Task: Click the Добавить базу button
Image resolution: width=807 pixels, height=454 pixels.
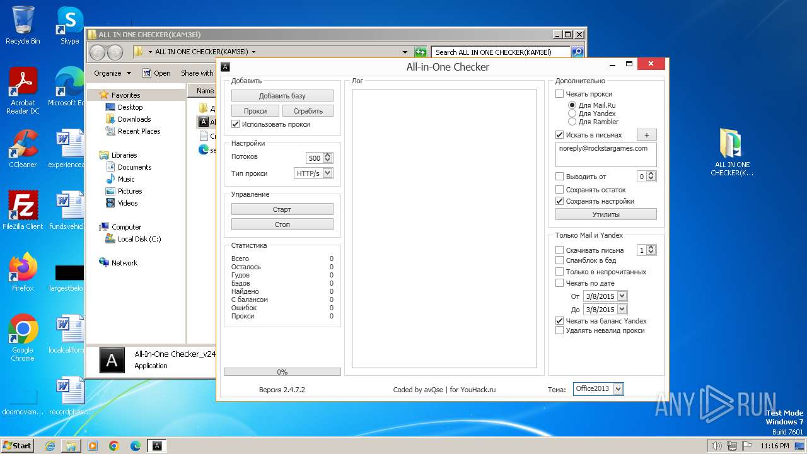Action: point(282,96)
